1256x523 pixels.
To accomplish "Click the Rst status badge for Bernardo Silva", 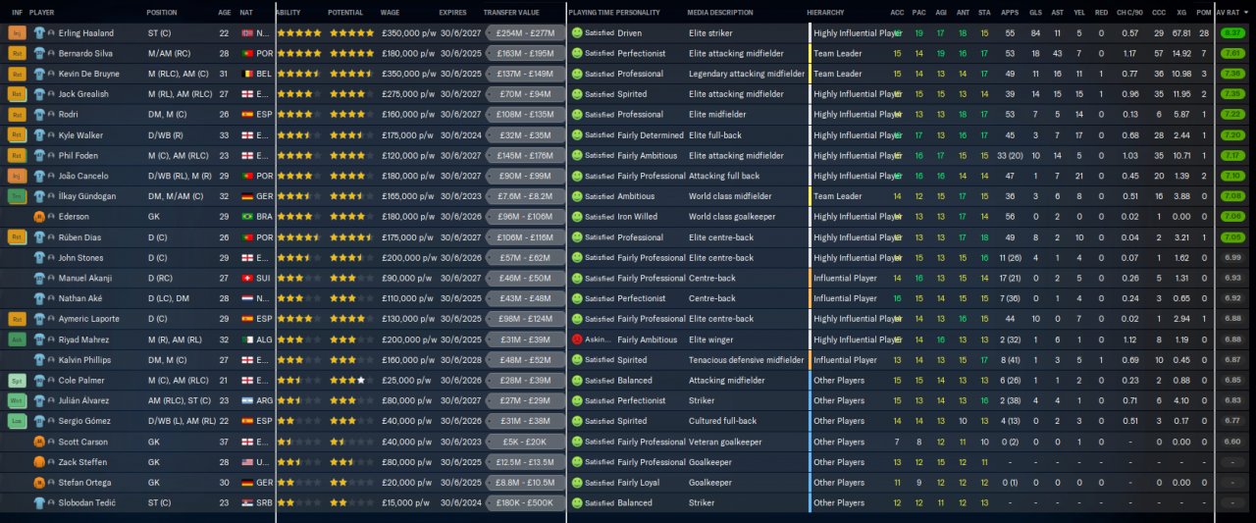I will [x=18, y=53].
